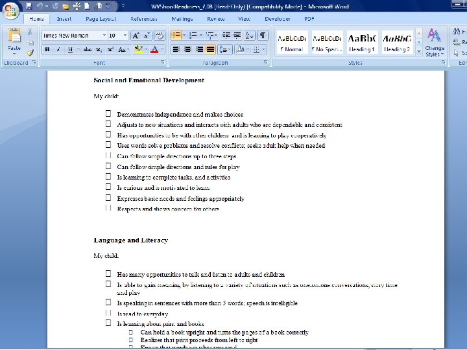
Task: Switch to Mailings tab
Action: click(182, 19)
